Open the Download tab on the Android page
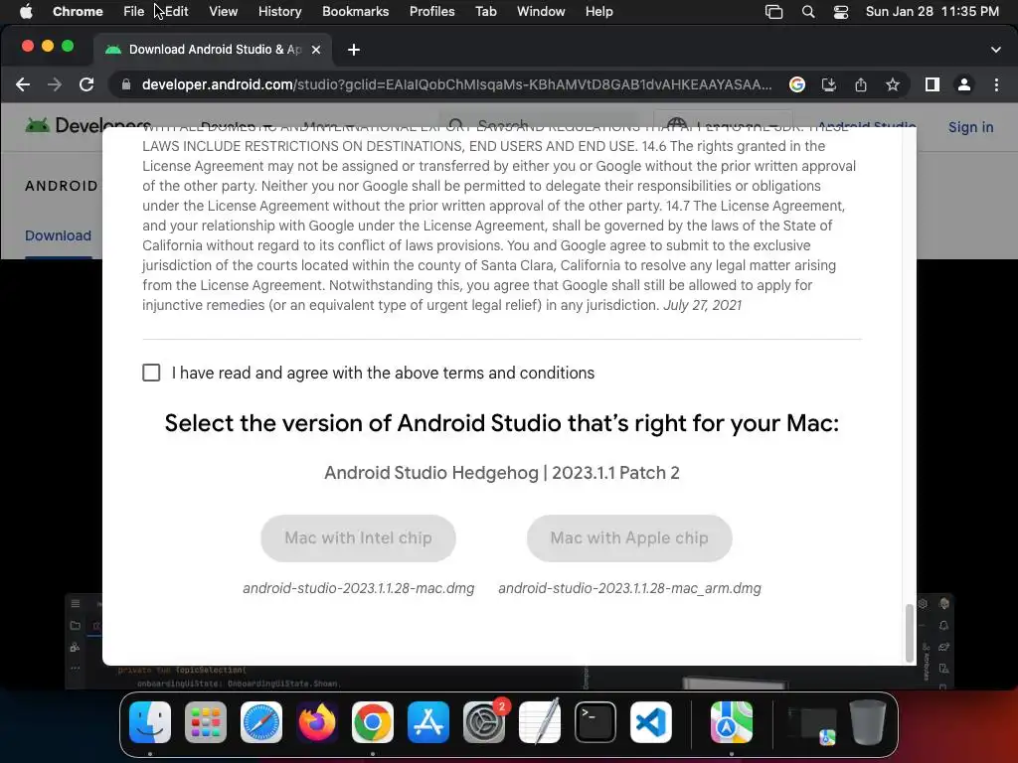This screenshot has height=763, width=1018. [x=58, y=235]
